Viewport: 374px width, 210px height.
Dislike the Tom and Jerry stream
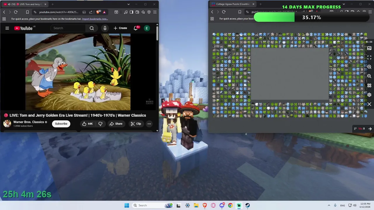tap(101, 124)
